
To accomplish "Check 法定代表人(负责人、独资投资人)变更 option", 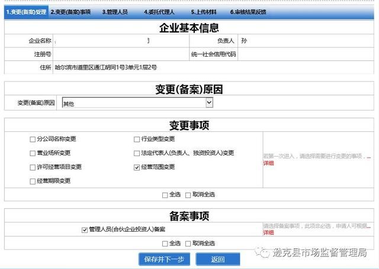I will [x=137, y=153].
